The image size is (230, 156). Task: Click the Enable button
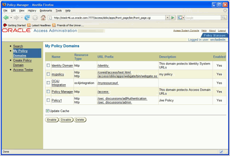(51, 120)
